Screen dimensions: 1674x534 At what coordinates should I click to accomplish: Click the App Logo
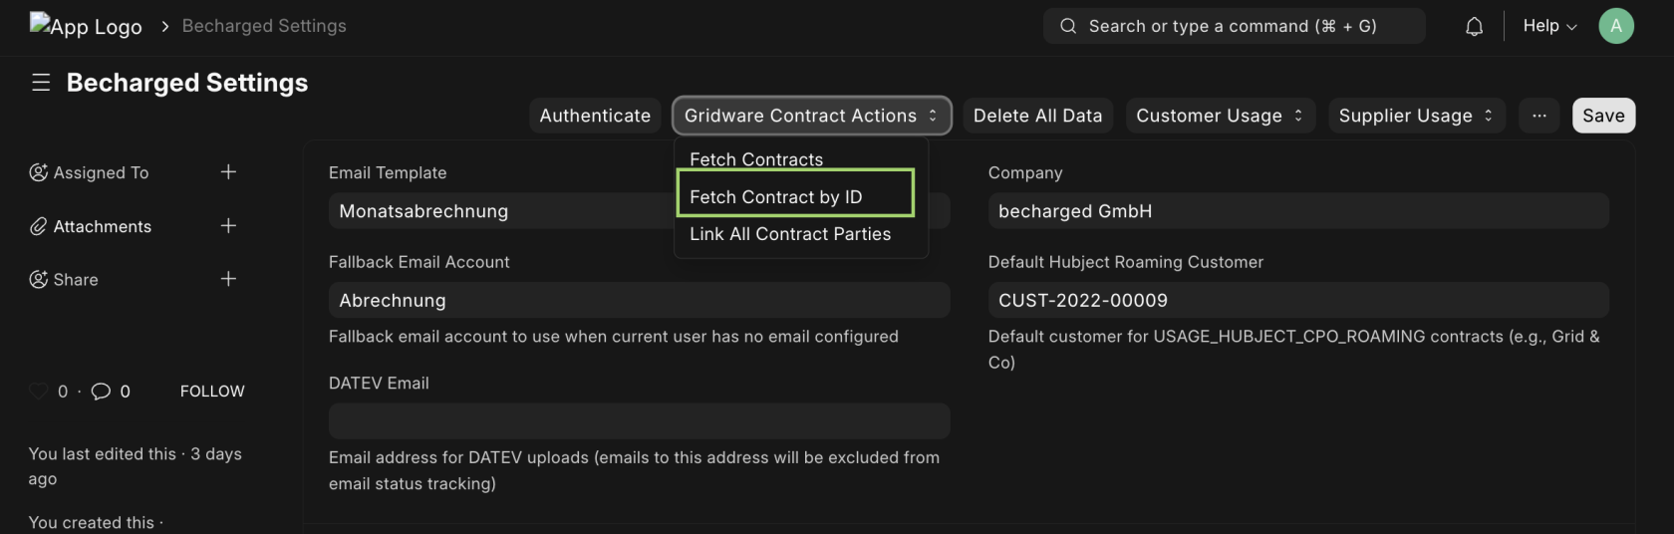[86, 26]
